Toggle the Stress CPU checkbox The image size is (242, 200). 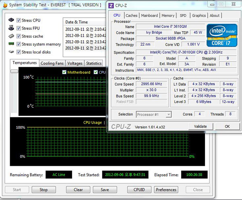click(19, 20)
